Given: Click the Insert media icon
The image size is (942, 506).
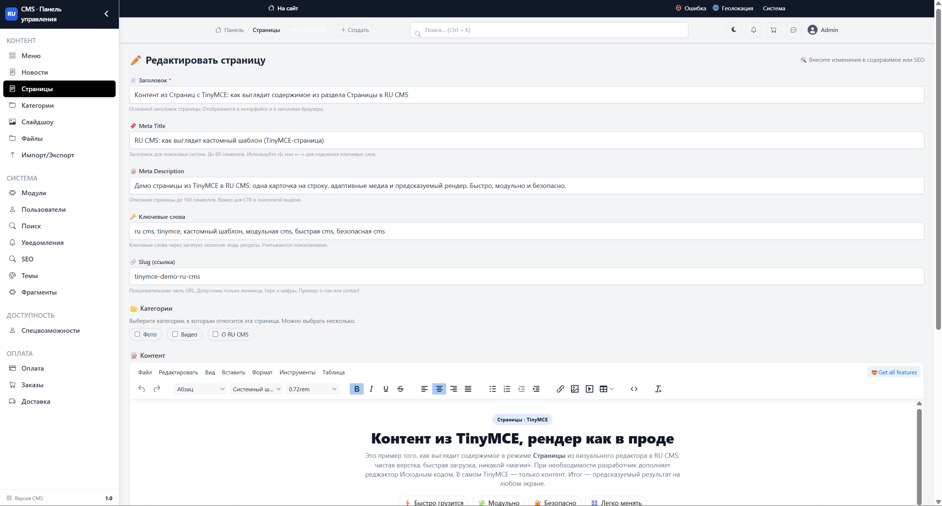Looking at the screenshot, I should [x=589, y=389].
